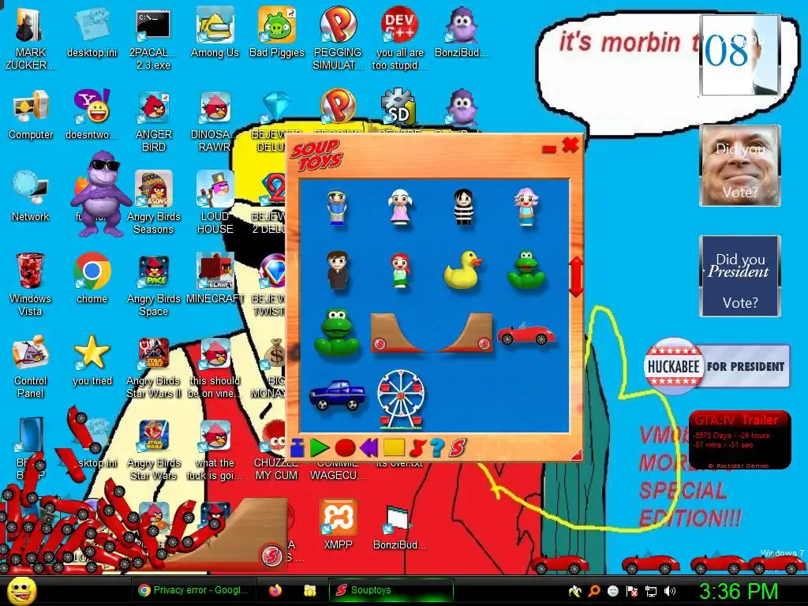The image size is (808, 606).
Task: Open the Windows Vista recycle bin icon
Action: (30, 284)
